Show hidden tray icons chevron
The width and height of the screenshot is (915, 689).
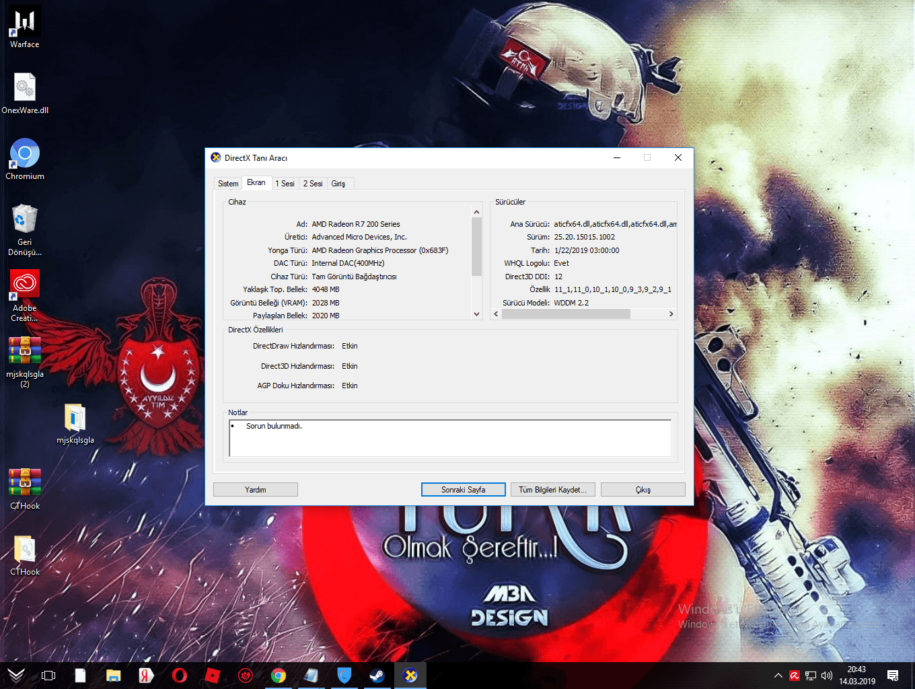coord(778,676)
